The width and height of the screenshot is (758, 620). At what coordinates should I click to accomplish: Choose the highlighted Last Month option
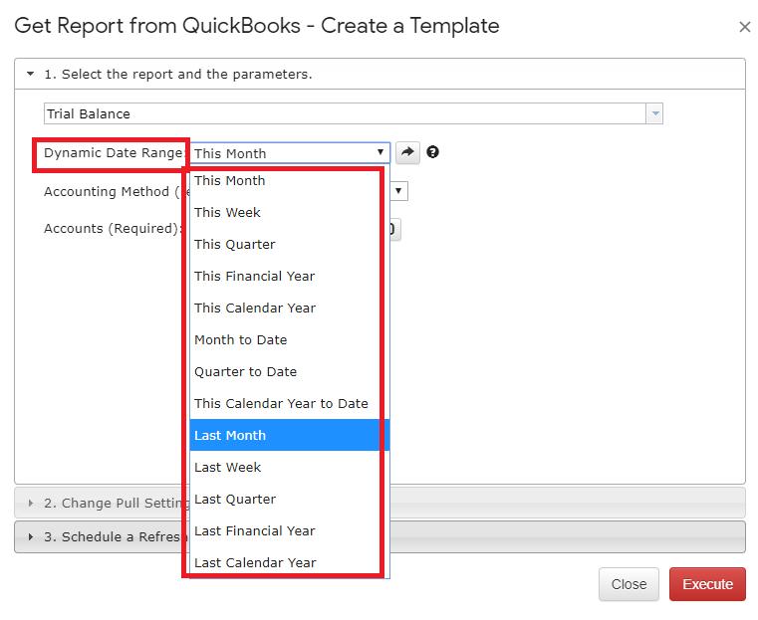click(290, 435)
